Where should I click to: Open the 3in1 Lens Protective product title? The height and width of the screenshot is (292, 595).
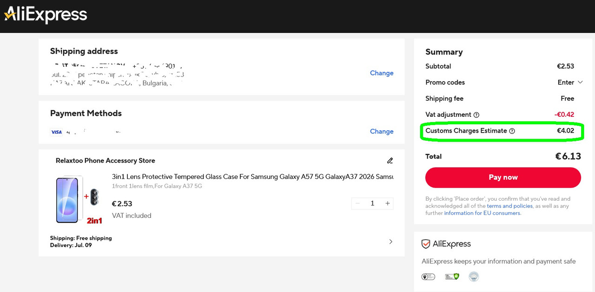[x=252, y=177]
